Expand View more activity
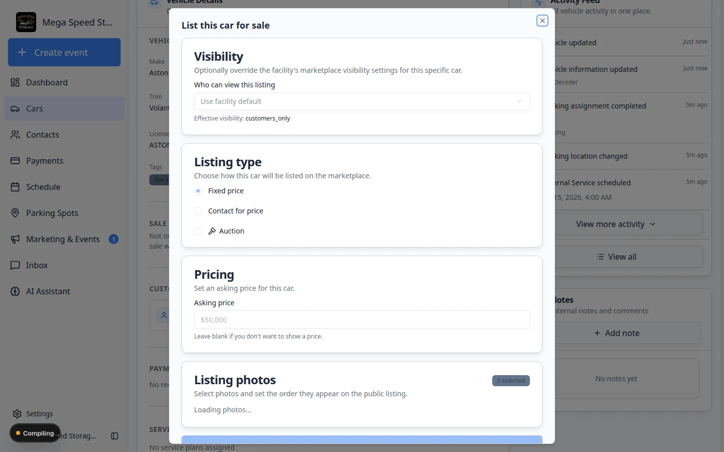724x452 pixels. pos(616,224)
